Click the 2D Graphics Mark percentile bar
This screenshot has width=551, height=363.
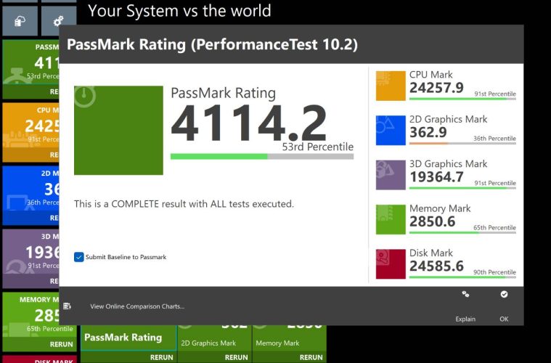462,143
